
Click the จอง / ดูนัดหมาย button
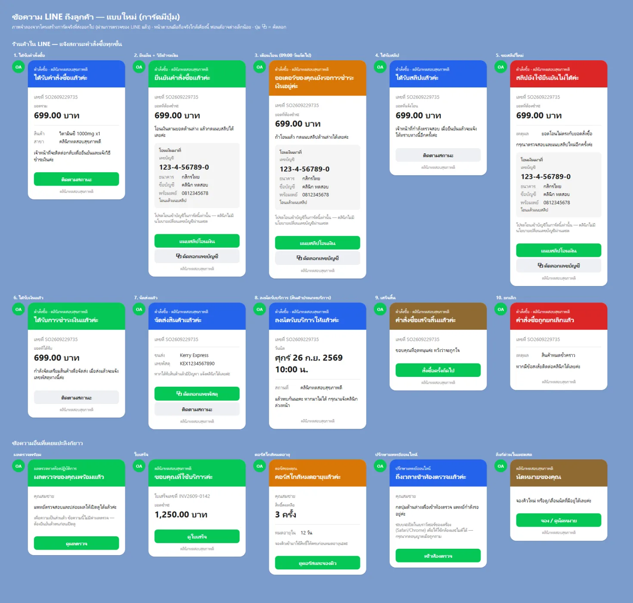coord(559,520)
